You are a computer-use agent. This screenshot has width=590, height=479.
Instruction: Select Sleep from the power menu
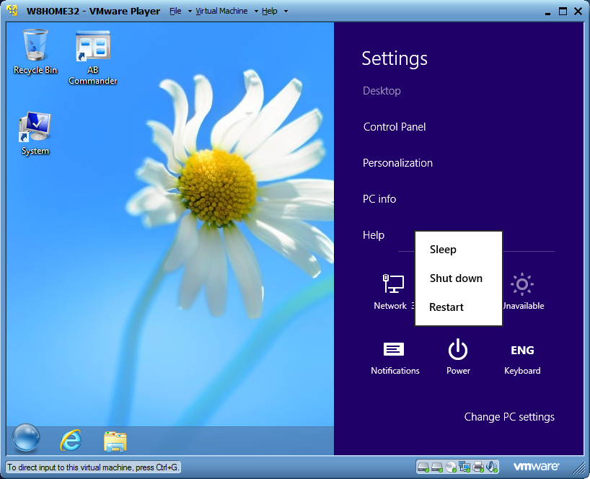[443, 250]
